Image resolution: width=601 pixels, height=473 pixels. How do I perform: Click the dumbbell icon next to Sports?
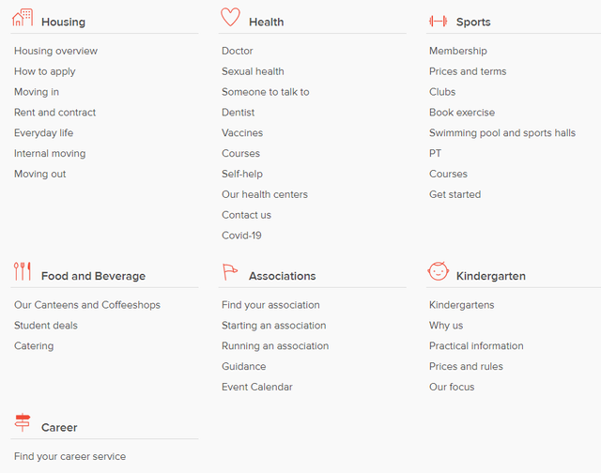[439, 21]
